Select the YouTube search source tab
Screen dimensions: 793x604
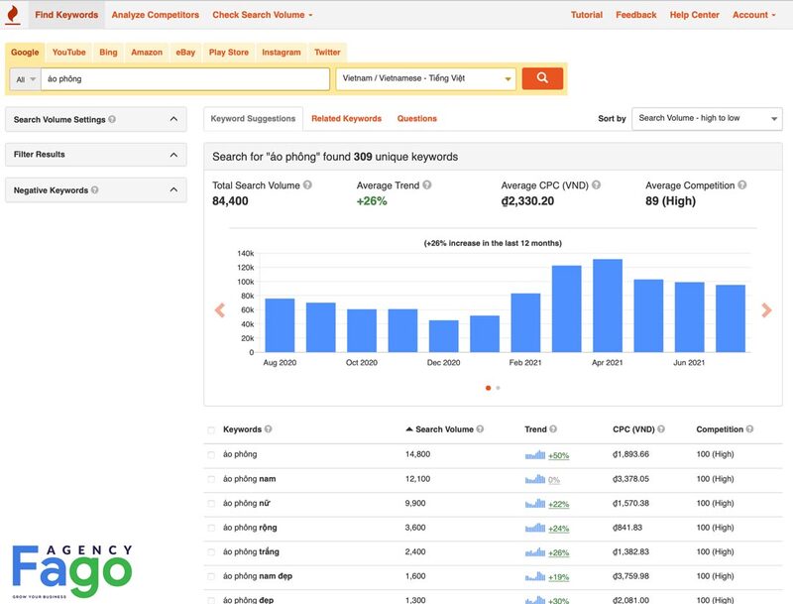(x=68, y=53)
